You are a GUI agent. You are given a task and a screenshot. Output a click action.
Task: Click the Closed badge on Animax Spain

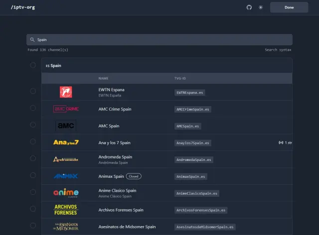pos(134,176)
